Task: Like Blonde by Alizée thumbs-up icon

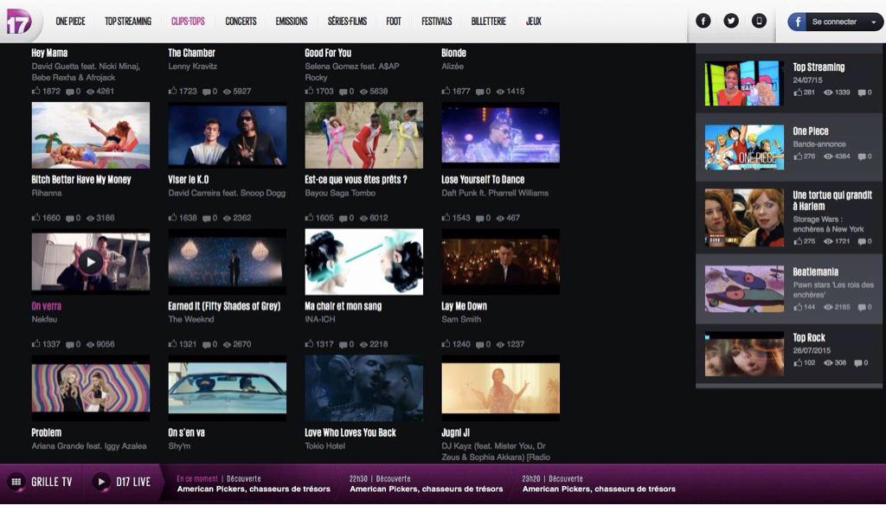Action: [446, 91]
